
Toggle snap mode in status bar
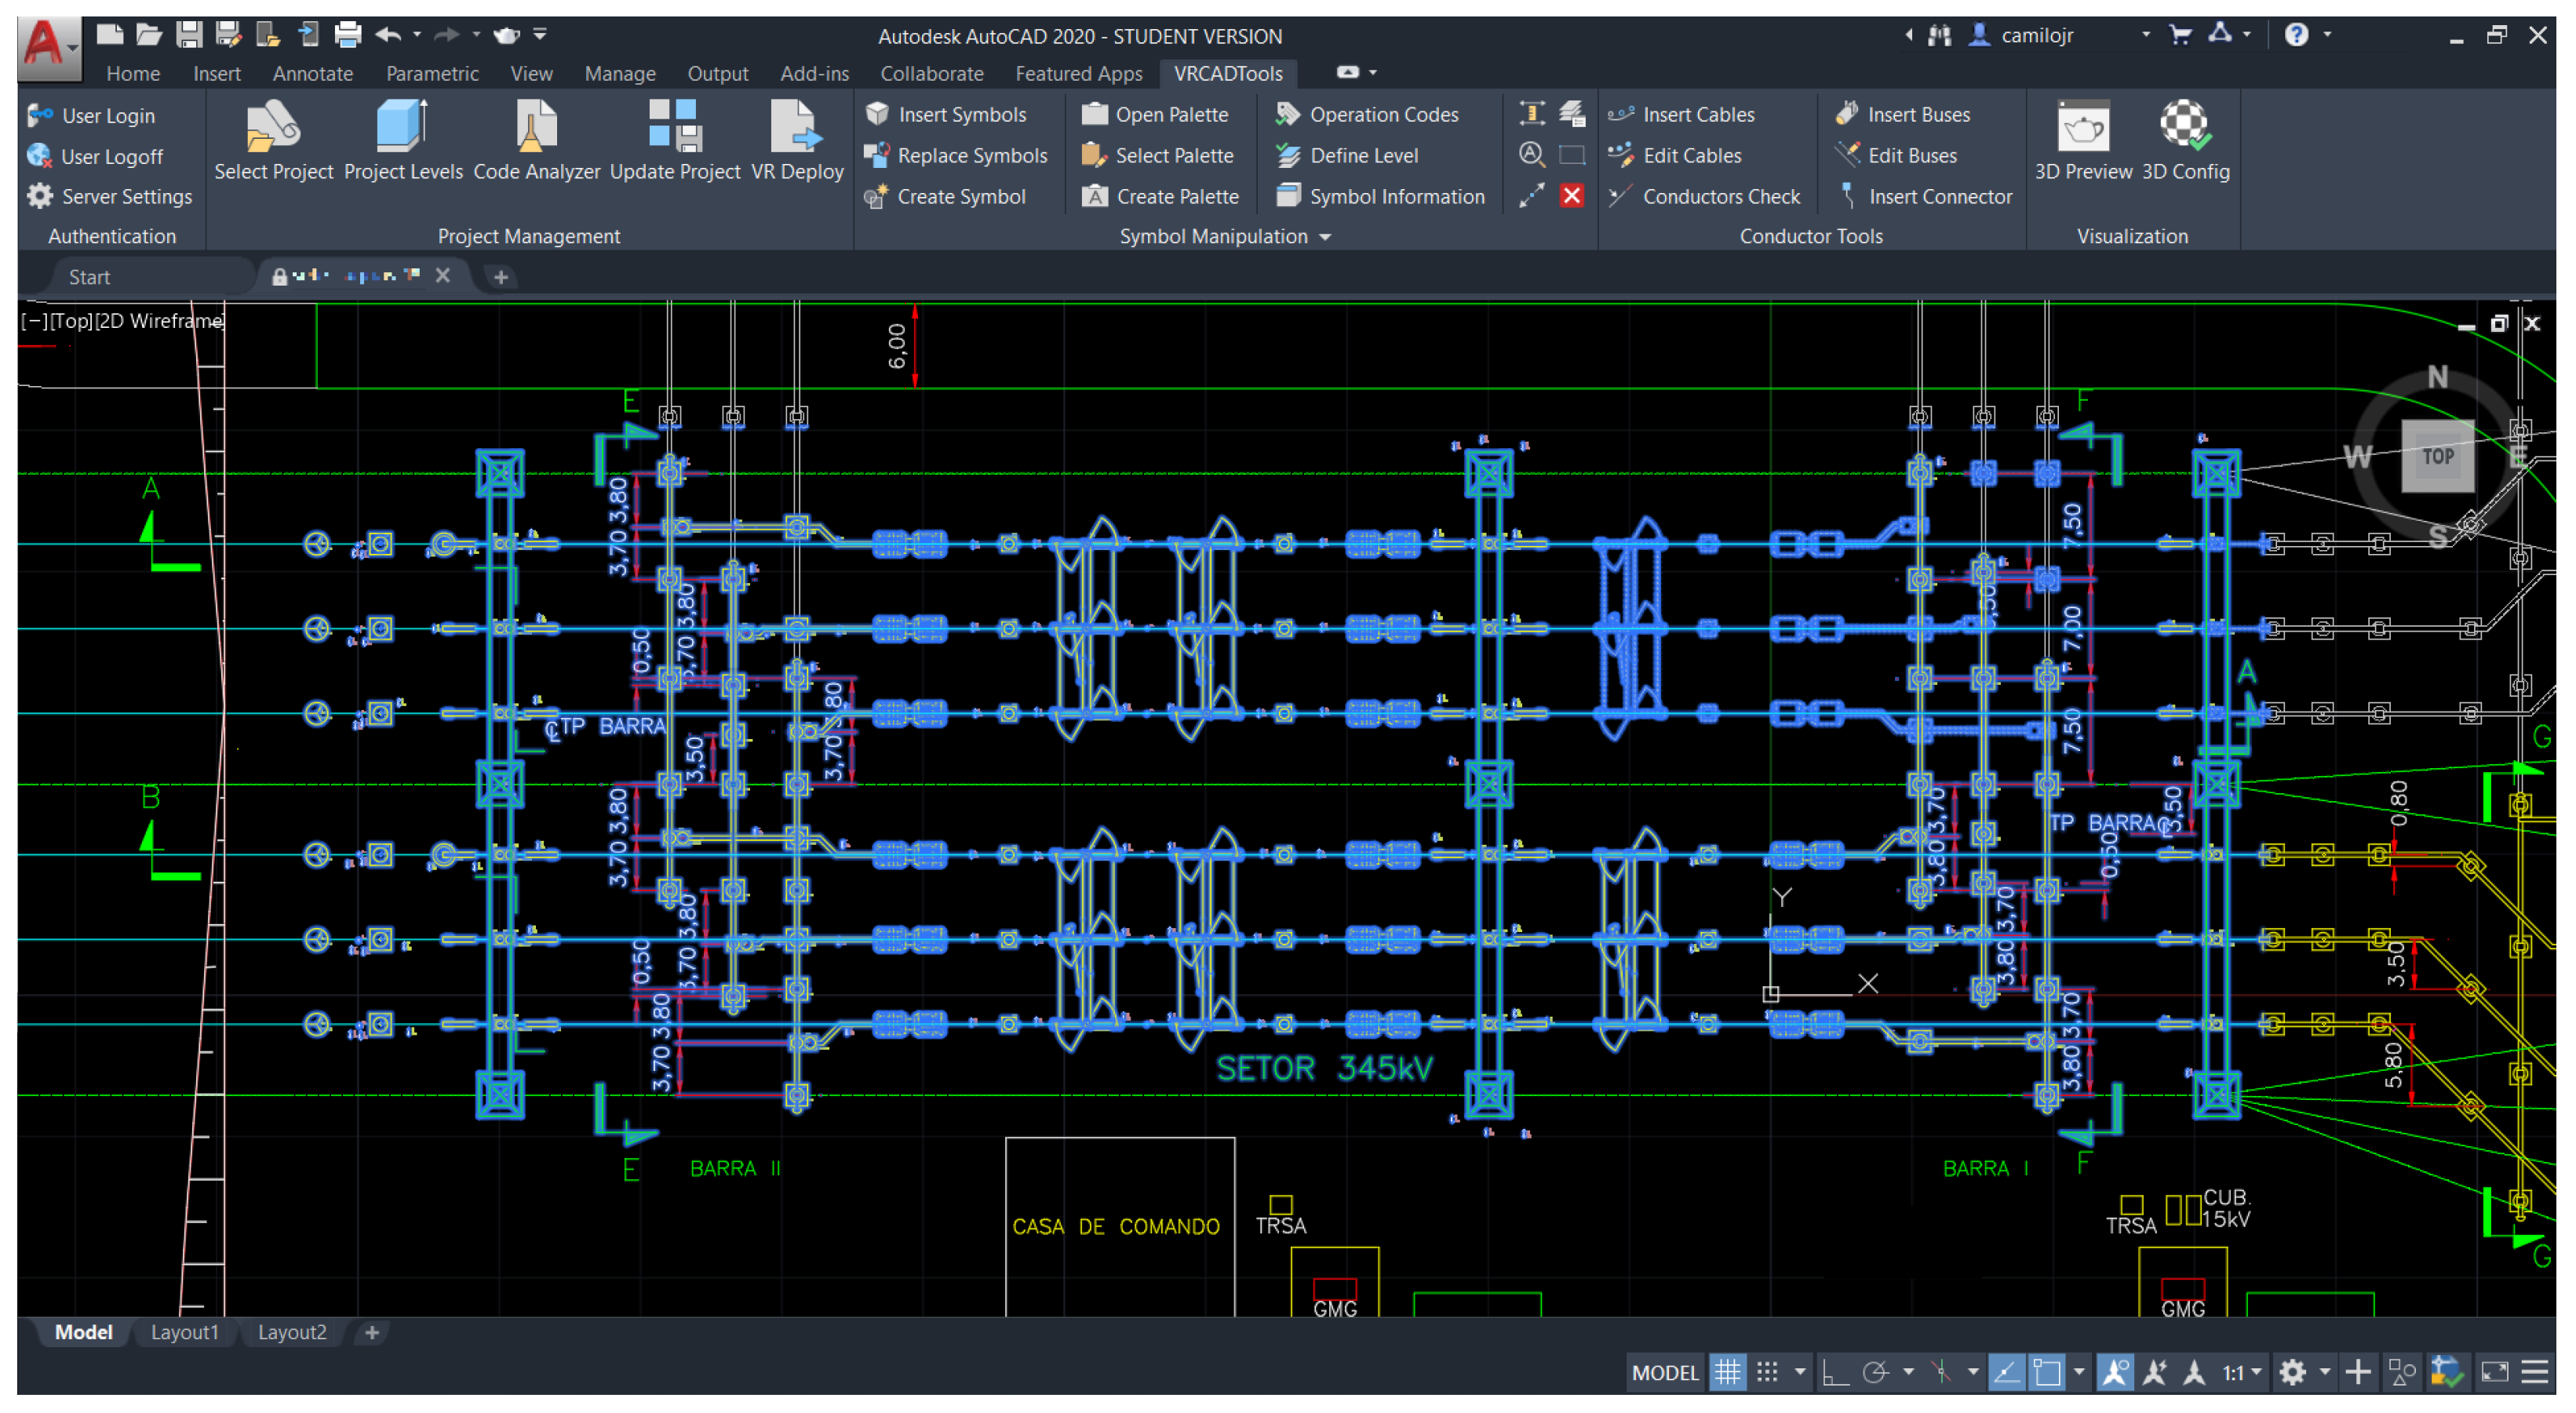point(1767,1372)
